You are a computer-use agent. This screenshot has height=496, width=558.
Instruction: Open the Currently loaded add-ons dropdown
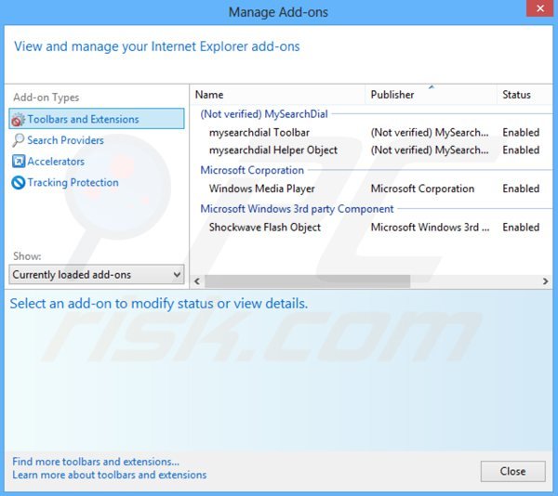point(97,275)
